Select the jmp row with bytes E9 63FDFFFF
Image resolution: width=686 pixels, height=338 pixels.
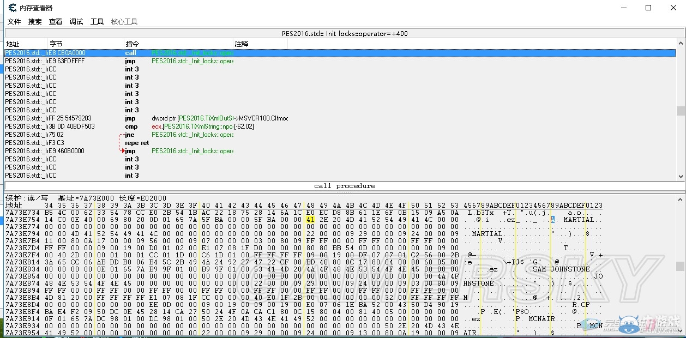click(x=340, y=61)
